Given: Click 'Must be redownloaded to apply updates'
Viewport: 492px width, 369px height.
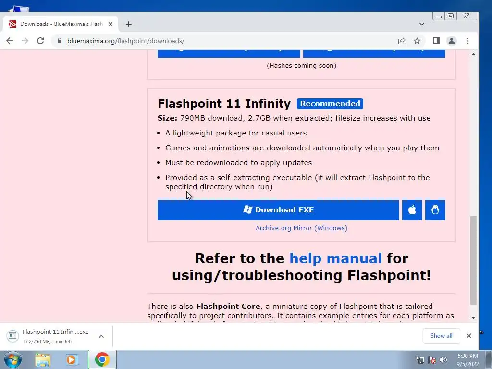Looking at the screenshot, I should coord(238,163).
